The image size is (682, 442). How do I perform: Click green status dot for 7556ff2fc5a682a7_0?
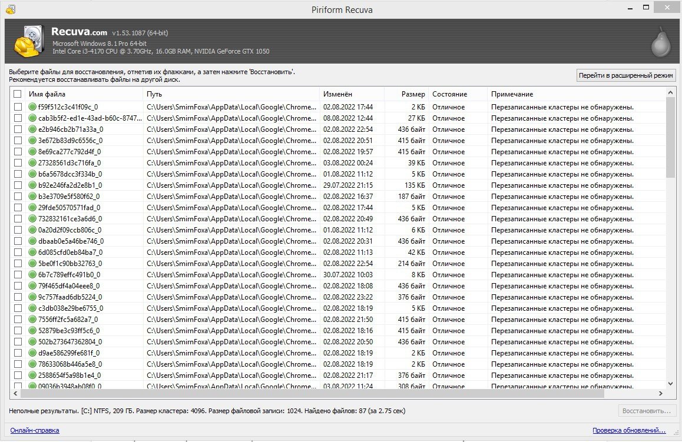(x=32, y=320)
